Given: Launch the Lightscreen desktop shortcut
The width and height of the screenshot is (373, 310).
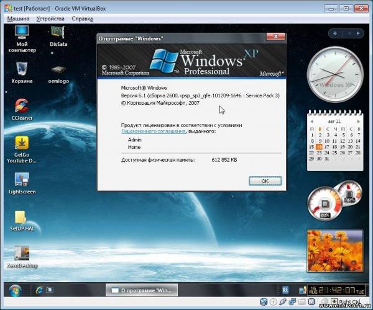Looking at the screenshot, I should pyautogui.click(x=22, y=183).
